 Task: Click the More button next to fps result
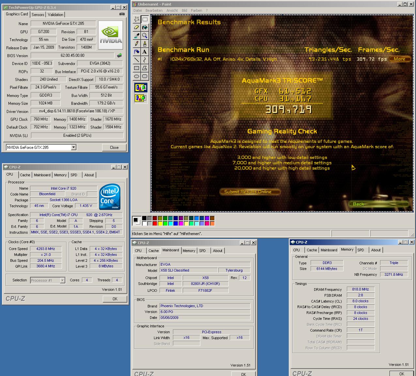pyautogui.click(x=399, y=59)
